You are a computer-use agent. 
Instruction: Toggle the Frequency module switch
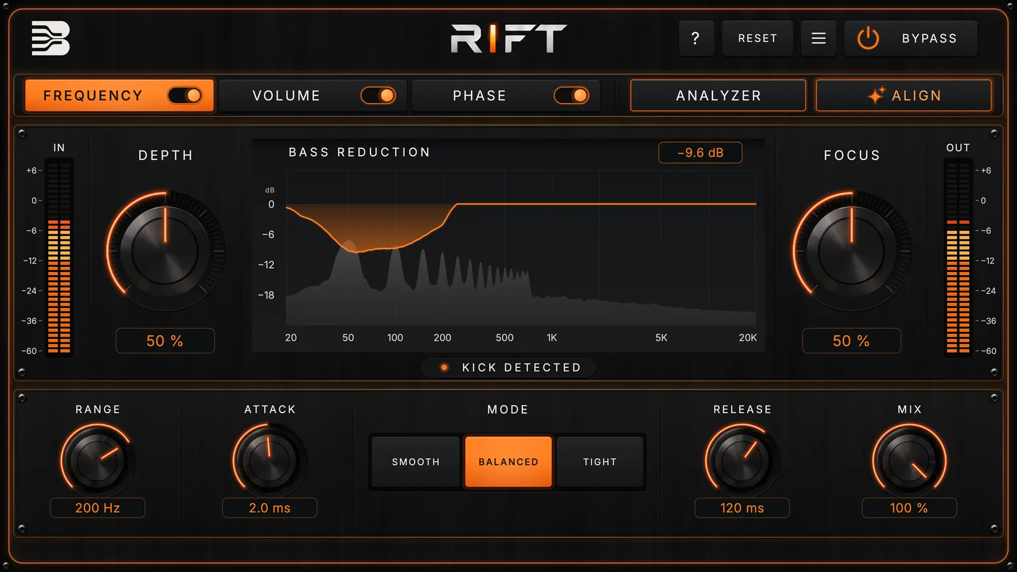tap(185, 95)
